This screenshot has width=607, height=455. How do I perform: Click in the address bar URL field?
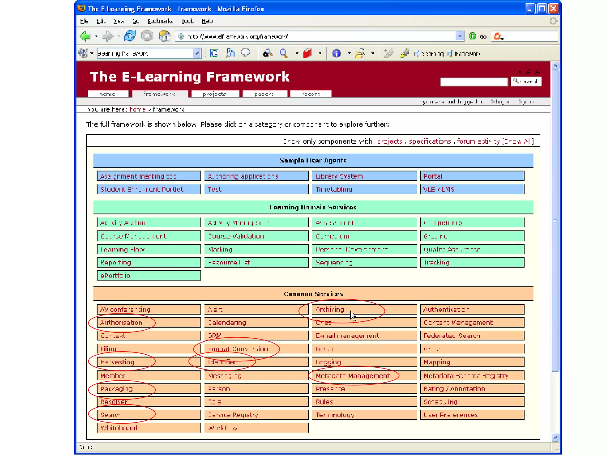click(x=316, y=36)
